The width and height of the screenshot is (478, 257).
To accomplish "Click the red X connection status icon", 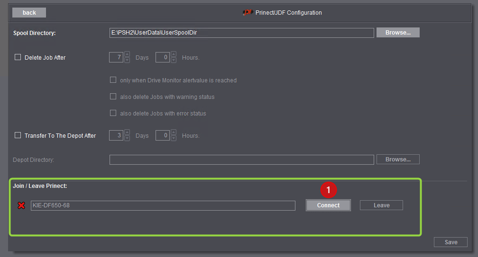I will [x=21, y=205].
